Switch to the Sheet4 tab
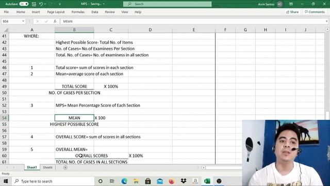 pos(47,167)
